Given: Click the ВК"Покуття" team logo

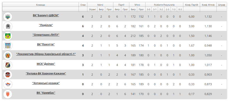Looking at the screenshot, I should coord(8,45).
